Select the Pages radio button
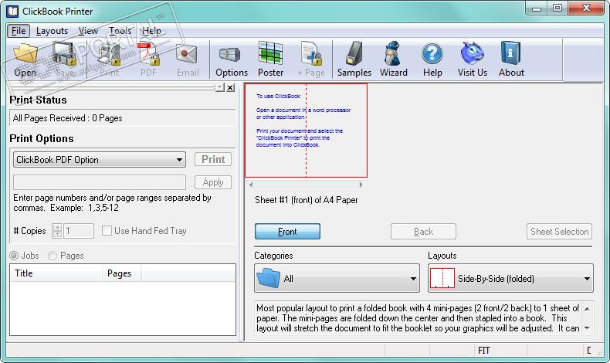The width and height of the screenshot is (610, 363). (x=53, y=256)
